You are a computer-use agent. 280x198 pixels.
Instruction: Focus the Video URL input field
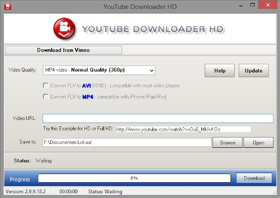pos(158,119)
